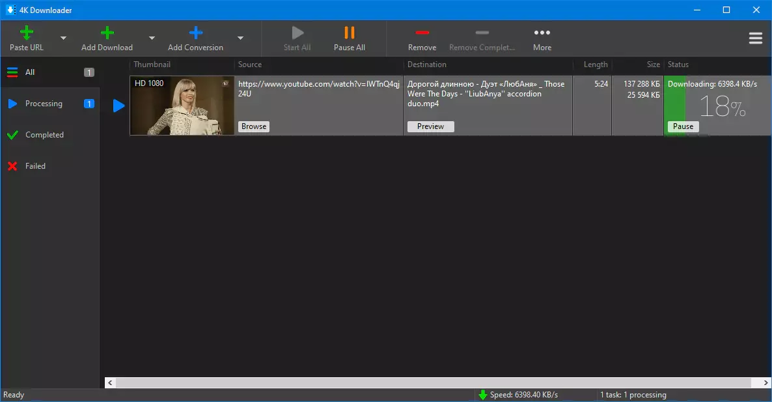This screenshot has height=402, width=772.
Task: Select the Processing filter in sidebar
Action: coord(44,104)
